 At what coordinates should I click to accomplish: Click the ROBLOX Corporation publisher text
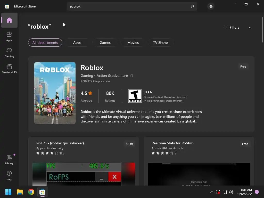click(95, 81)
